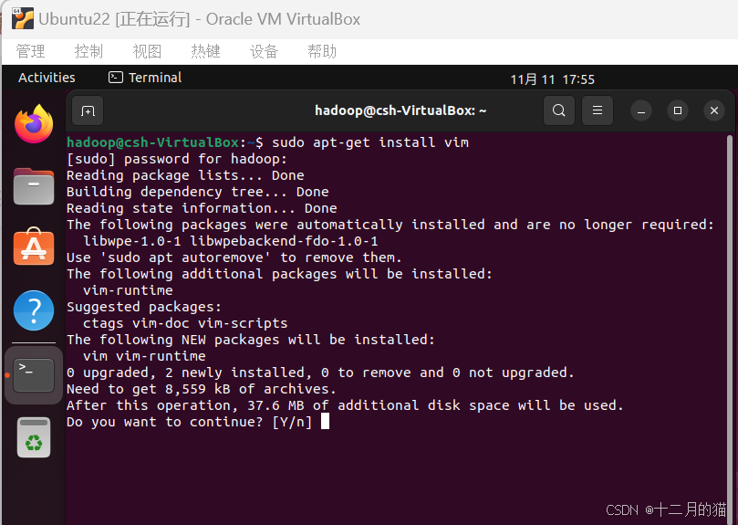This screenshot has width=738, height=525.
Task: Open the 热键 menu
Action: [x=205, y=51]
